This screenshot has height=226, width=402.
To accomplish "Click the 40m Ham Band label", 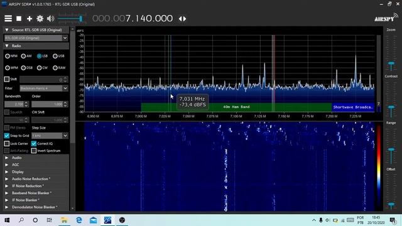I will pos(236,107).
